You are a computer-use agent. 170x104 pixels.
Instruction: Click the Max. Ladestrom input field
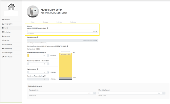[x=61, y=93]
